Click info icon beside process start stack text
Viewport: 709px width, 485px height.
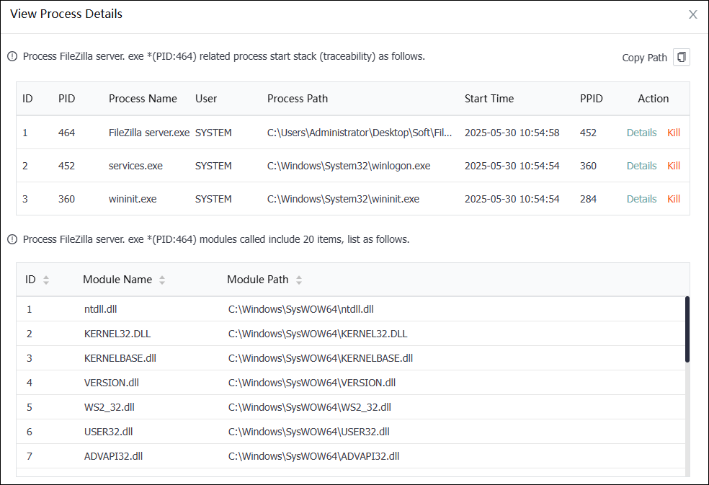(12, 56)
